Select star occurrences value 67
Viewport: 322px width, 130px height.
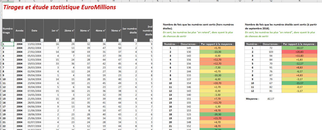(271, 83)
